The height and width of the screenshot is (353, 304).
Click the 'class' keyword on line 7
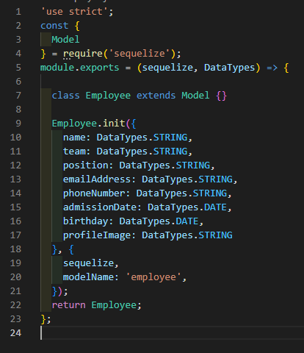(65, 96)
